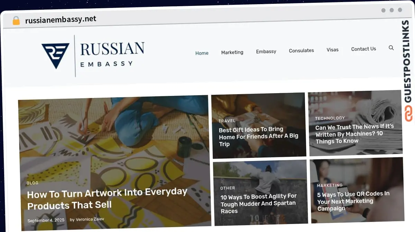415x232 pixels.
Task: Navigate to the Visas section
Action: click(332, 50)
